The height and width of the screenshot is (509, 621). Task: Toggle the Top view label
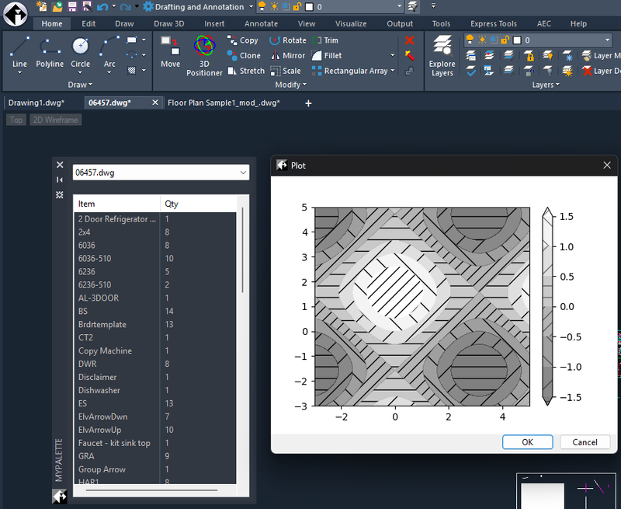pos(16,120)
